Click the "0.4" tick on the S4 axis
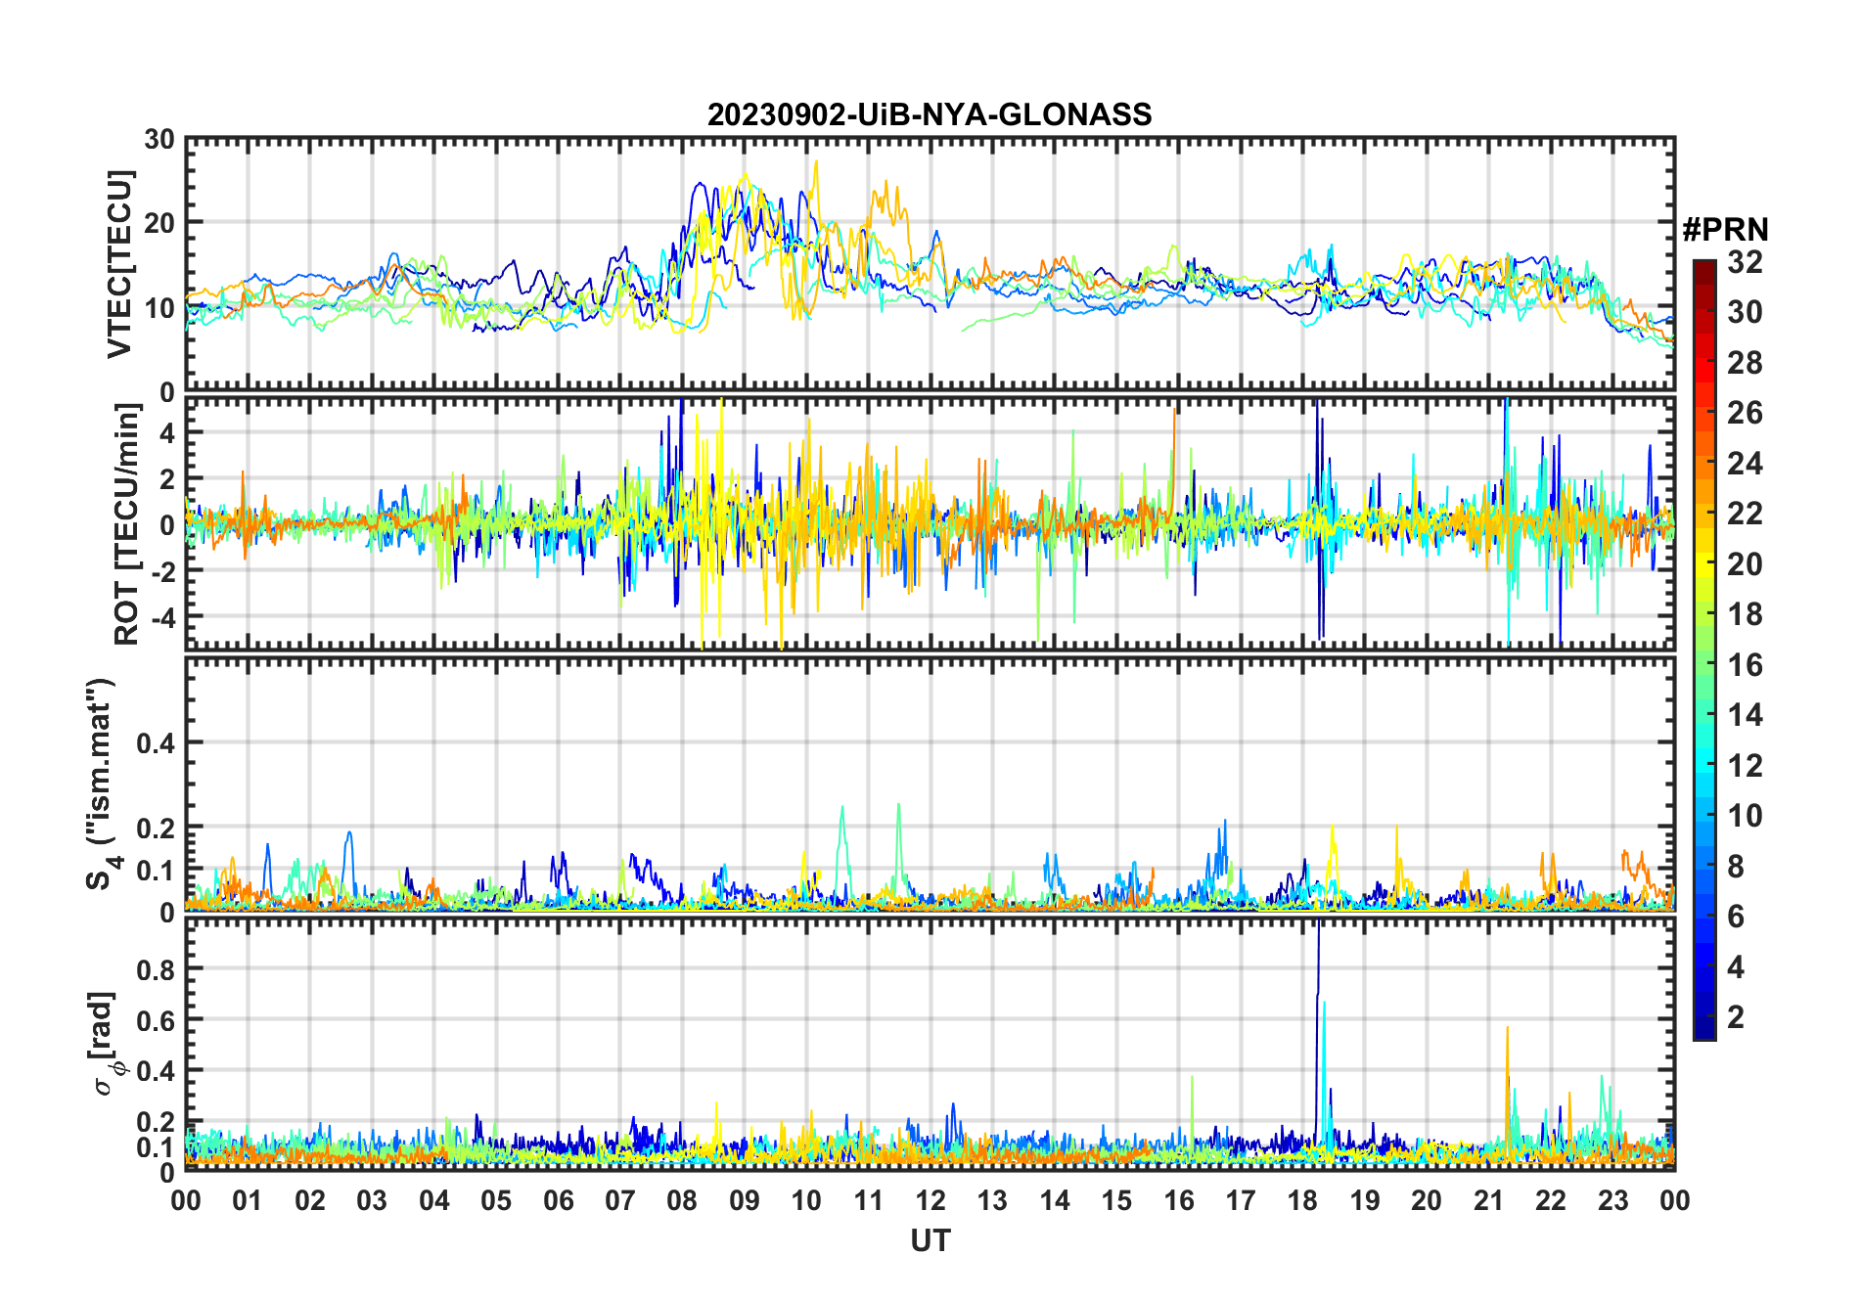 [x=157, y=743]
